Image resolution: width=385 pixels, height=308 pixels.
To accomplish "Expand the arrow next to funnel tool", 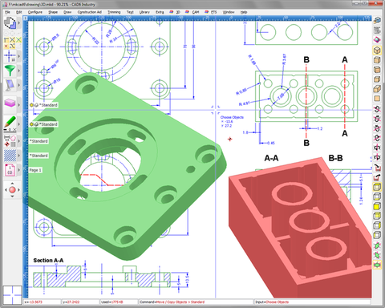I will point(19,71).
